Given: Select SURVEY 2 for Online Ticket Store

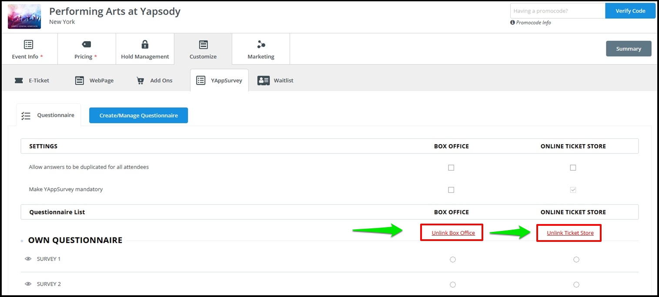Looking at the screenshot, I should click(576, 285).
